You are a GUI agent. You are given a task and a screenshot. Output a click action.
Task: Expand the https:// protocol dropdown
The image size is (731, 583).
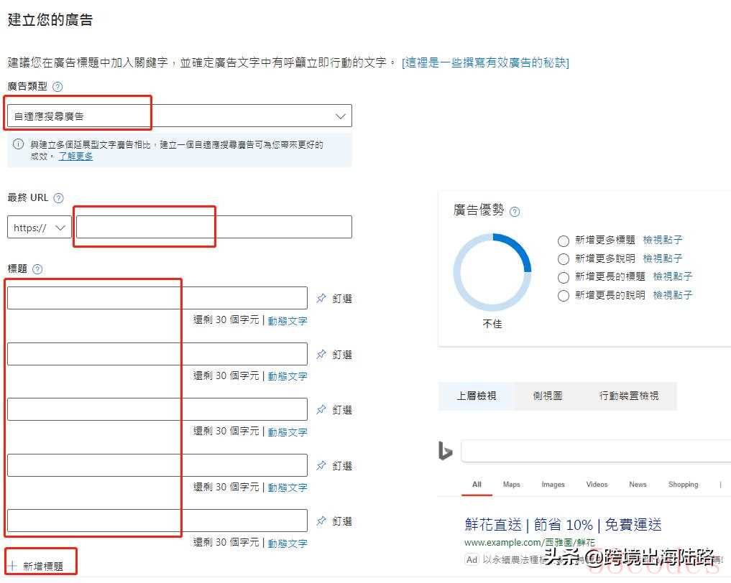pyautogui.click(x=40, y=228)
